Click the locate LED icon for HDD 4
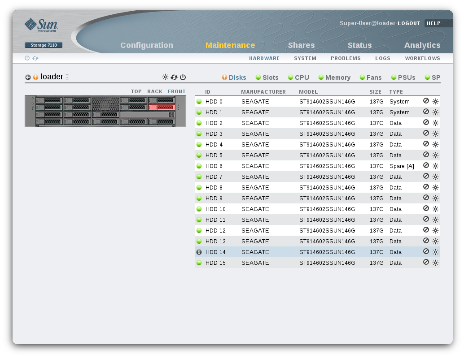Image resolution: width=464 pixels, height=358 pixels. (435, 145)
